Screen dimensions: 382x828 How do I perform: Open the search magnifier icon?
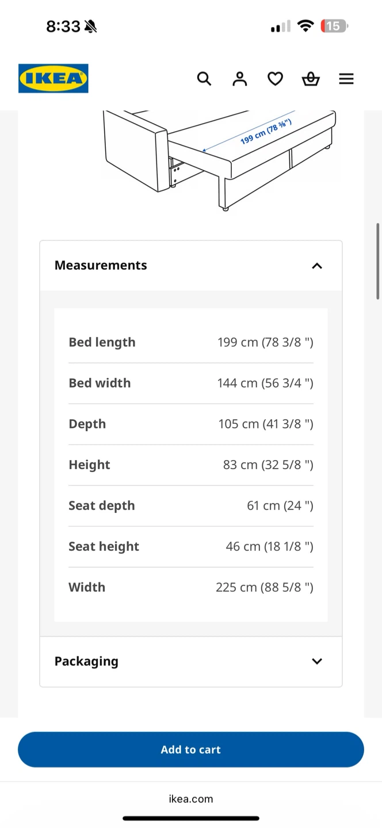pyautogui.click(x=204, y=79)
